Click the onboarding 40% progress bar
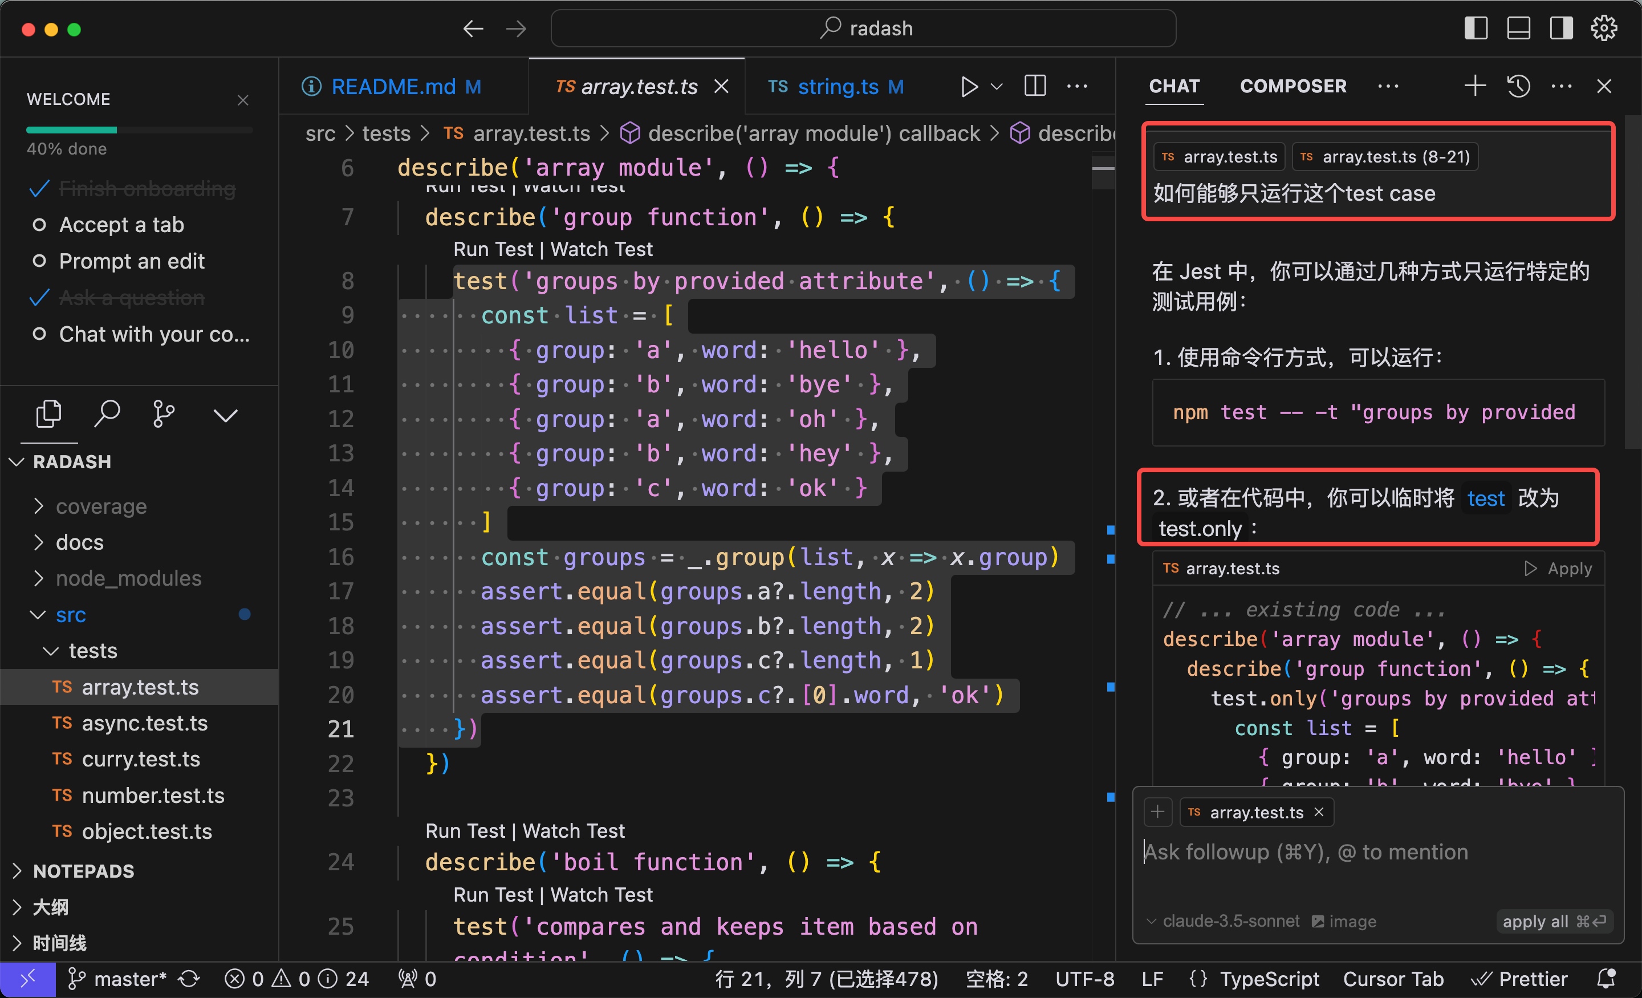The height and width of the screenshot is (998, 1642). (139, 130)
